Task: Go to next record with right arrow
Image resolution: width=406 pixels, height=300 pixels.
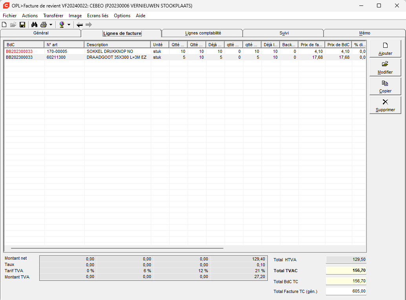Action: [89, 25]
